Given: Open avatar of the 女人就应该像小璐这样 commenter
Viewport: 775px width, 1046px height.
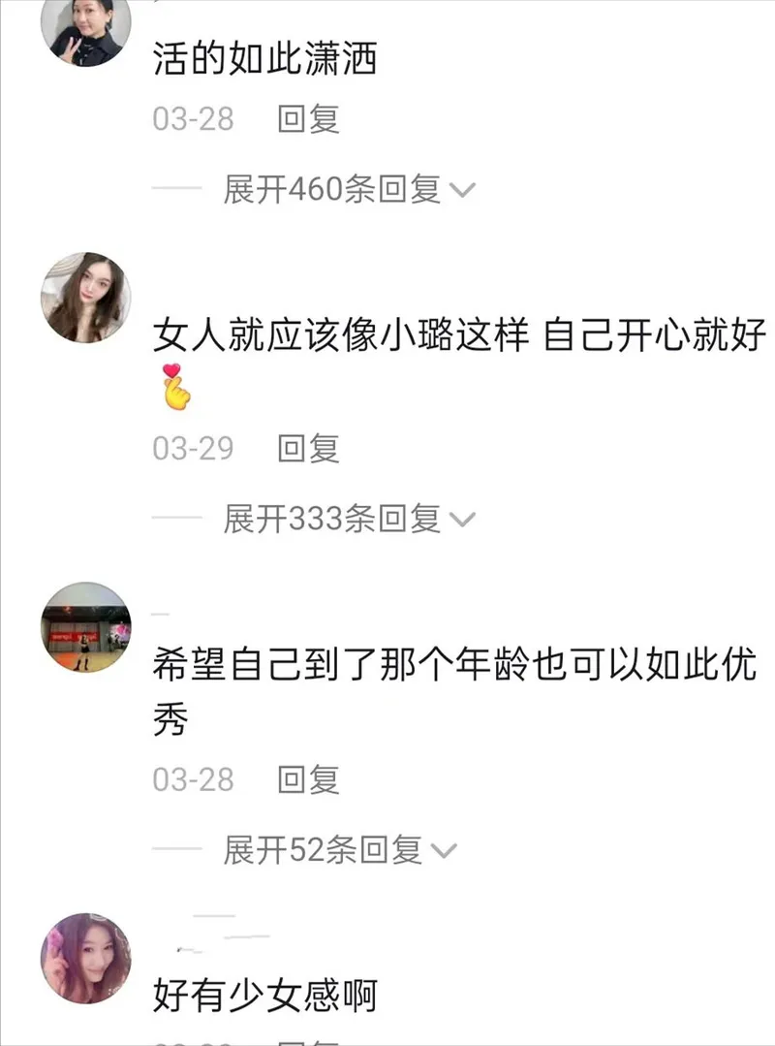Looking at the screenshot, I should click(86, 298).
